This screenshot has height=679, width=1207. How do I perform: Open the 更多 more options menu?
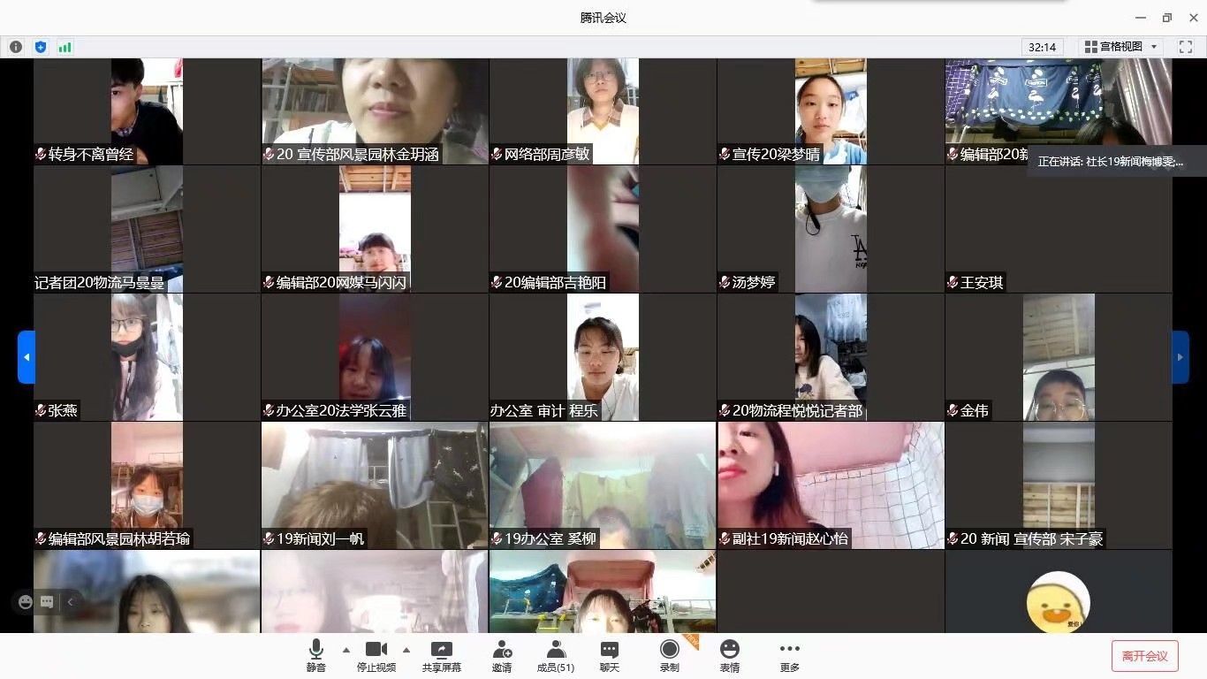[790, 656]
